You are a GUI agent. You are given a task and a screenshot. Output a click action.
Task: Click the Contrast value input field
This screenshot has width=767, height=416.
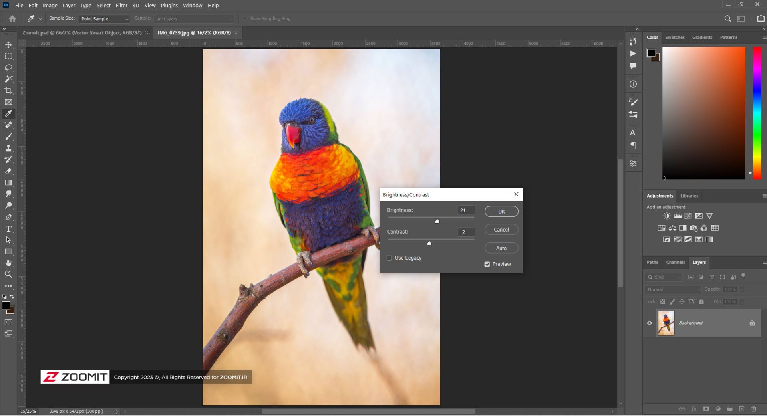pos(466,232)
